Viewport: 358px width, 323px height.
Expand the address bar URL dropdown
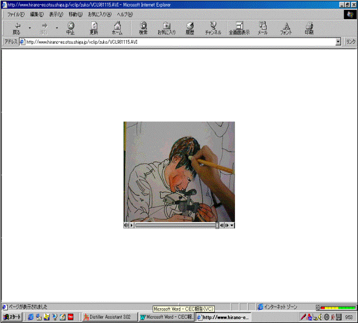338,42
